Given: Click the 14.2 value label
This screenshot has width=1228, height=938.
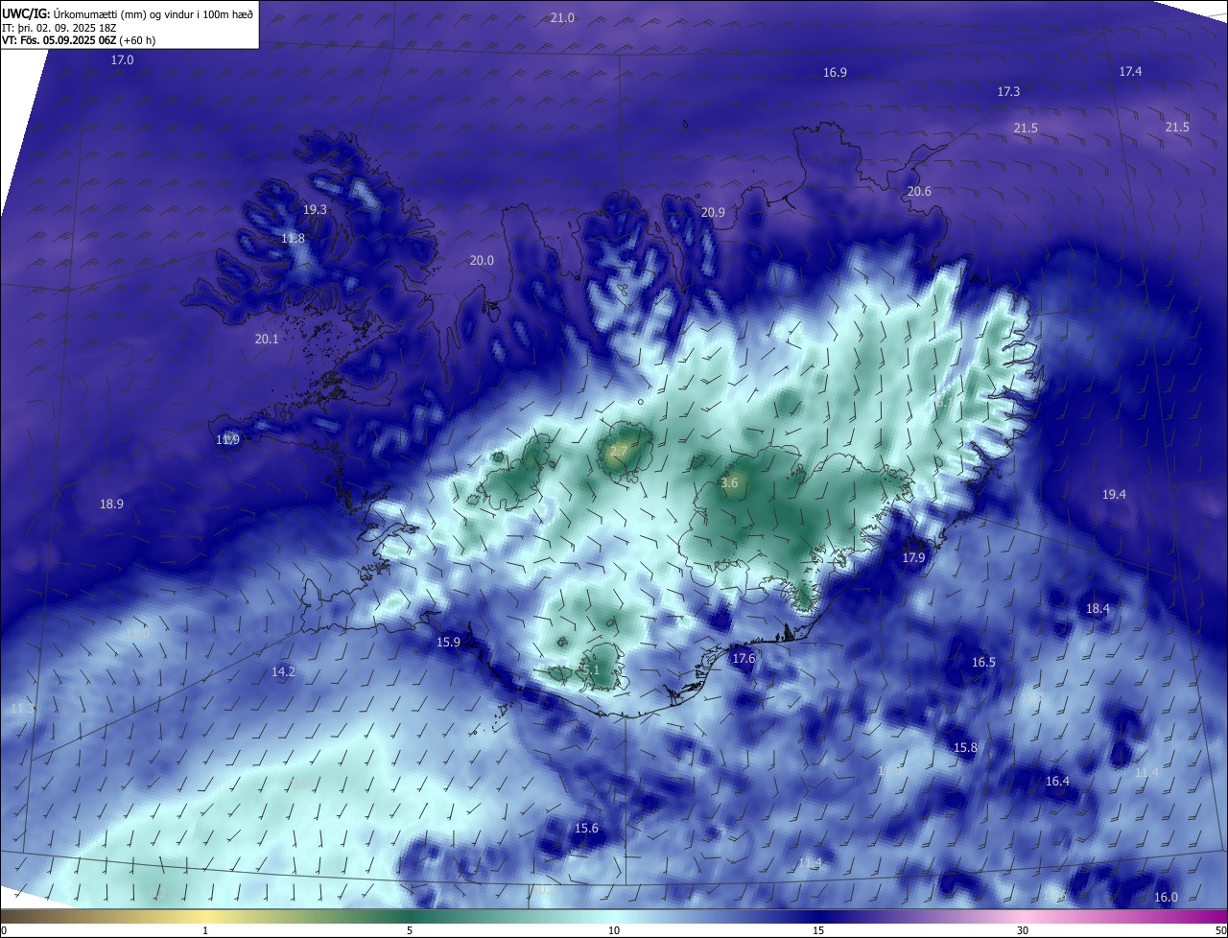Looking at the screenshot, I should point(283,672).
